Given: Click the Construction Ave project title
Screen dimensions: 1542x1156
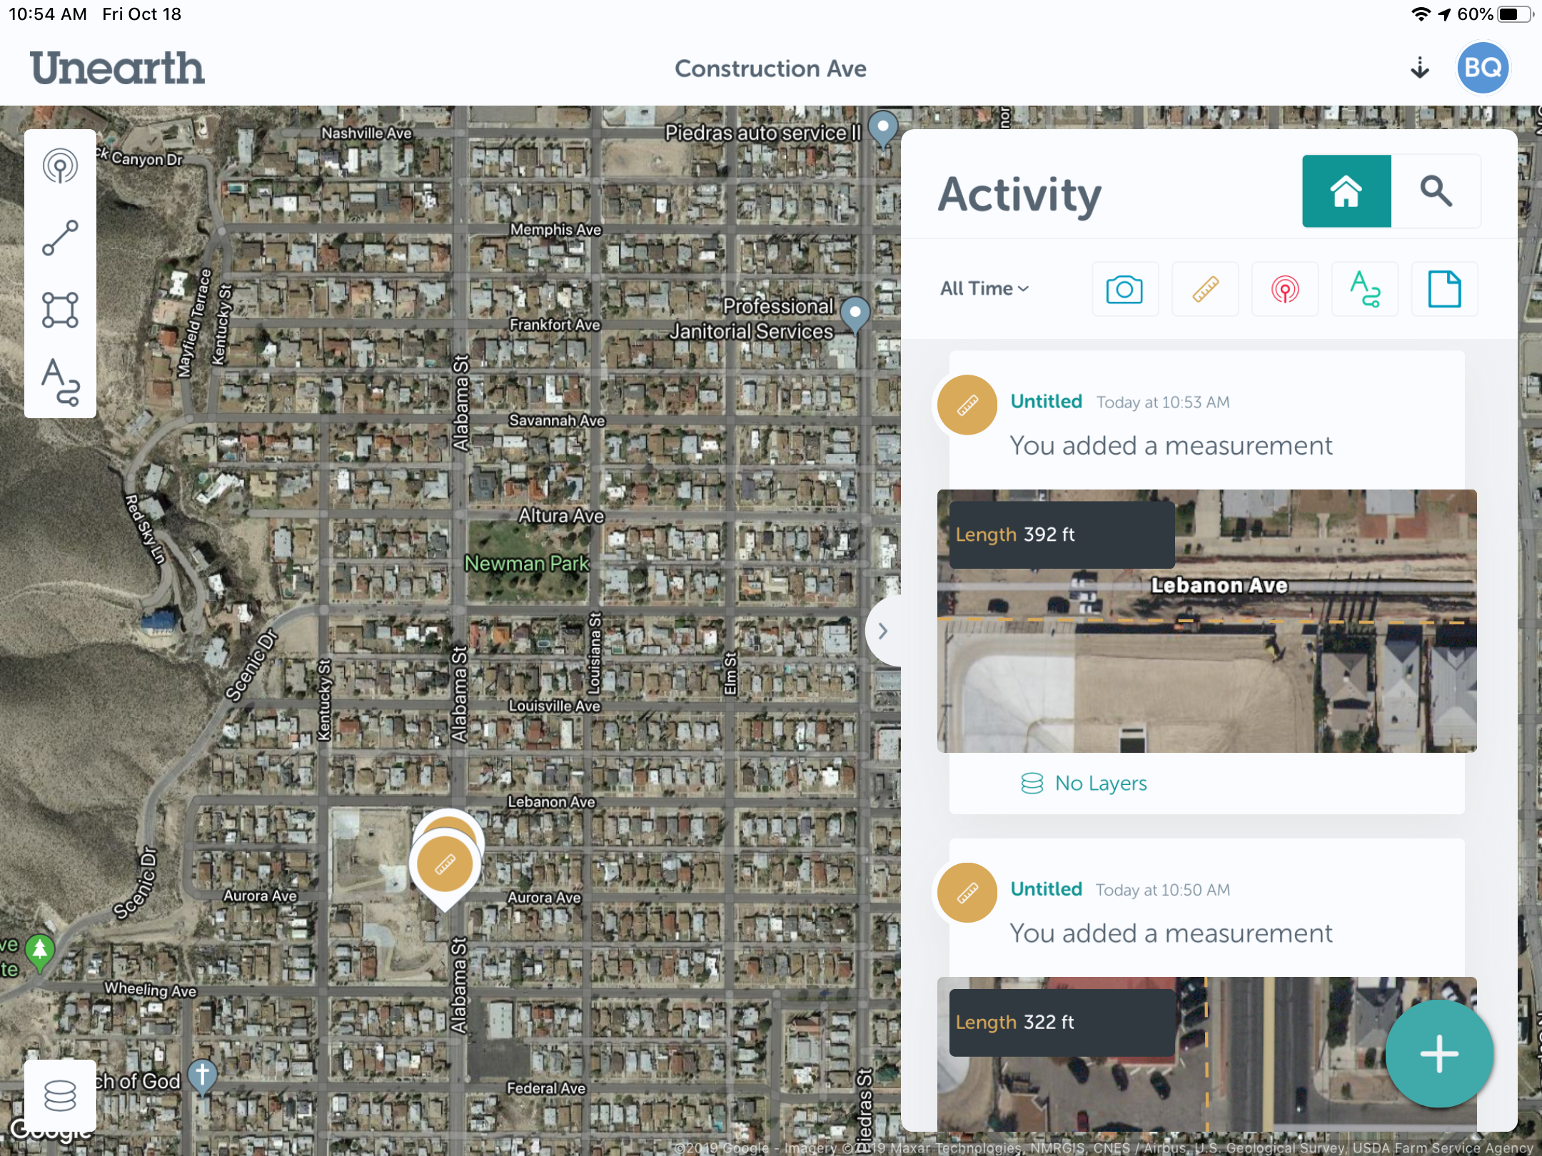Looking at the screenshot, I should click(770, 69).
